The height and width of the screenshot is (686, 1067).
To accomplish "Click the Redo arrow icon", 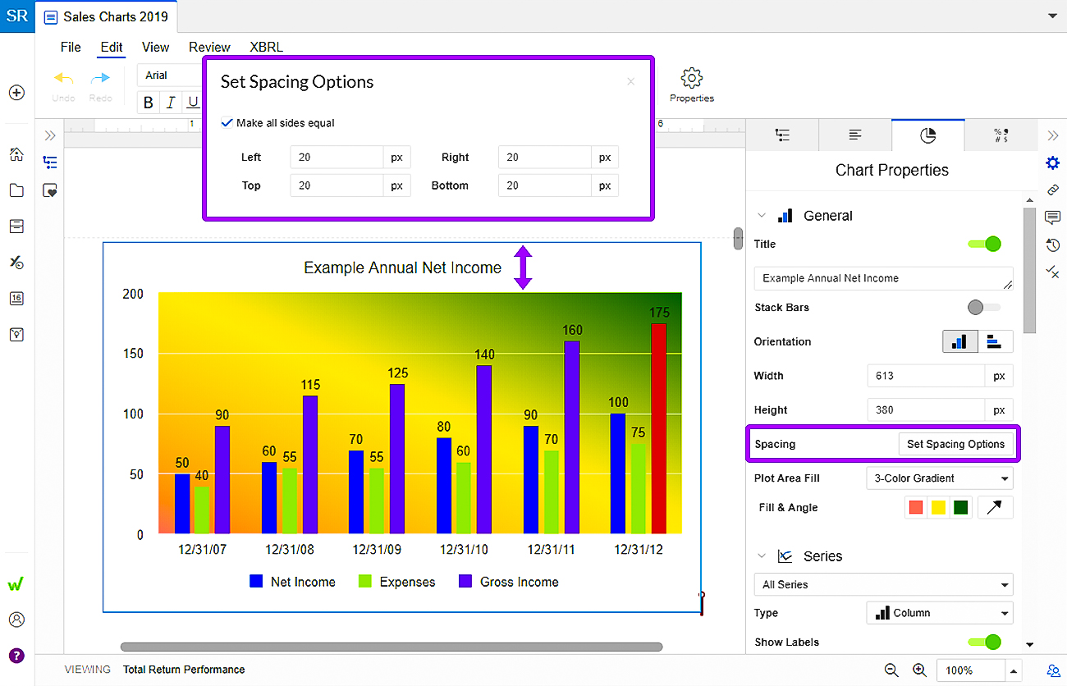I will [100, 79].
